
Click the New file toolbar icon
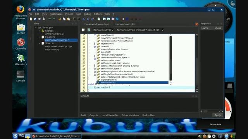click(31, 19)
